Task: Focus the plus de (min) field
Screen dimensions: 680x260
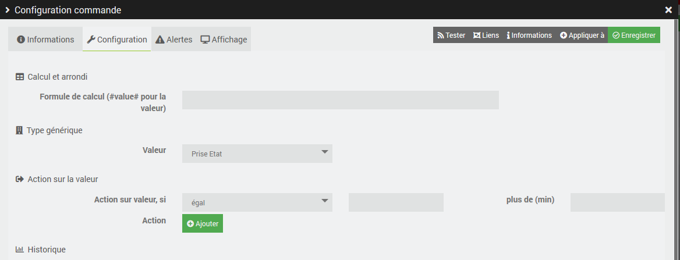Action: click(x=617, y=202)
